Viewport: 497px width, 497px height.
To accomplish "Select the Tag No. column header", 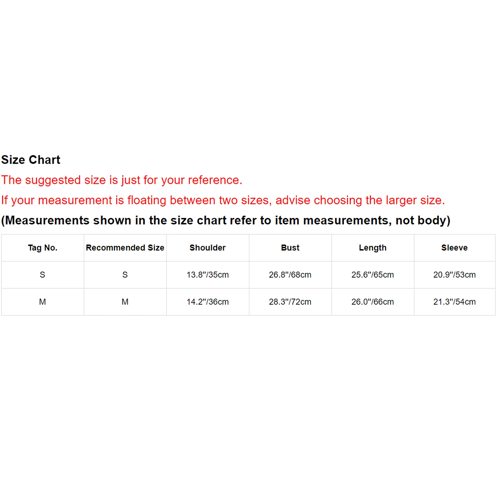I will pos(43,248).
